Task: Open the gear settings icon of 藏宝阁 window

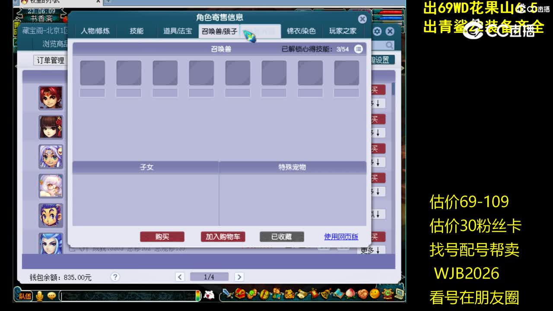Action: (x=377, y=32)
